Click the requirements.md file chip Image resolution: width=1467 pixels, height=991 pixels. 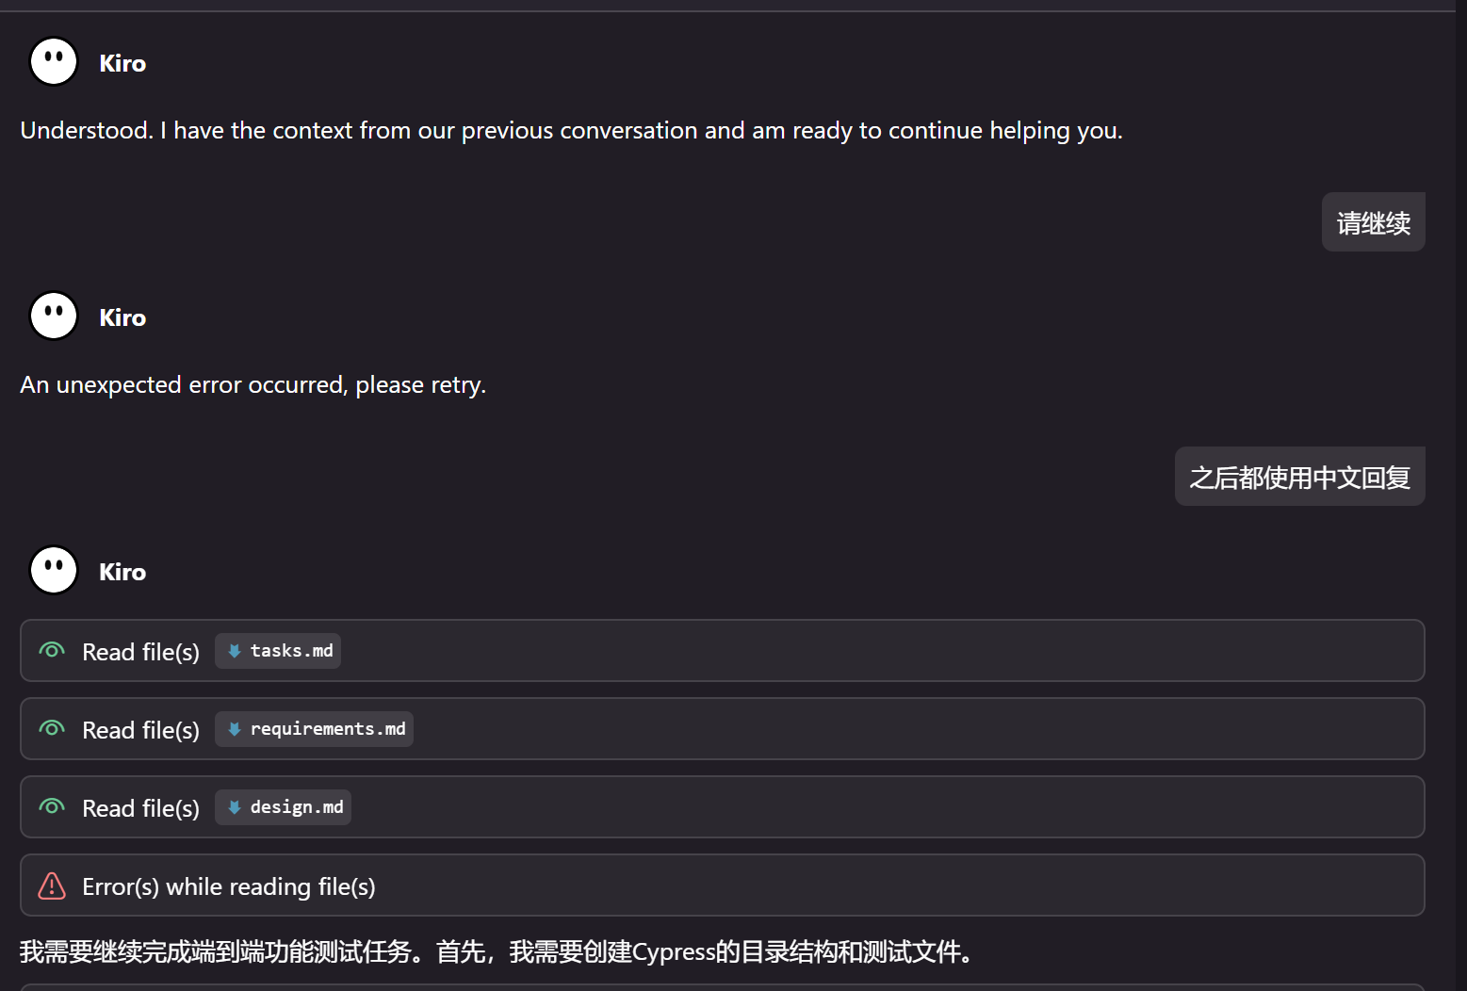pos(314,728)
